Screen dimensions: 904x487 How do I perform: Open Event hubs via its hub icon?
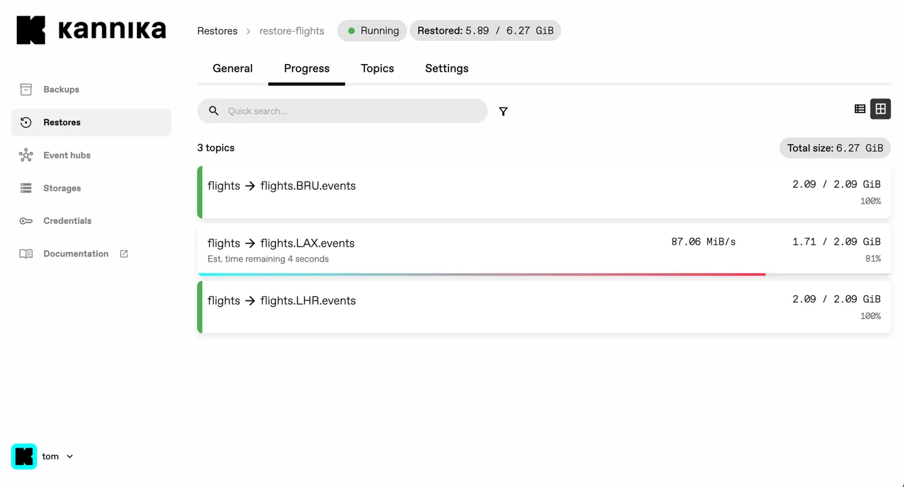pyautogui.click(x=26, y=155)
